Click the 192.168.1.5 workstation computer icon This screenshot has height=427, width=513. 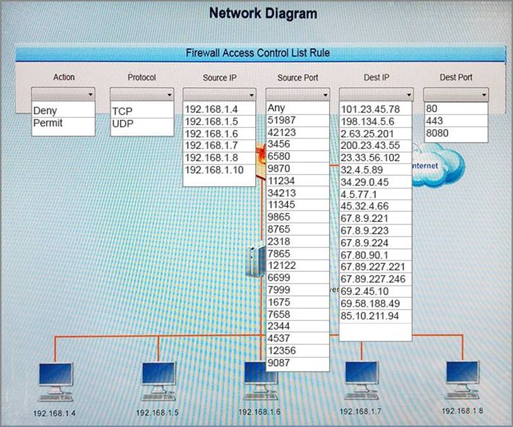158,382
